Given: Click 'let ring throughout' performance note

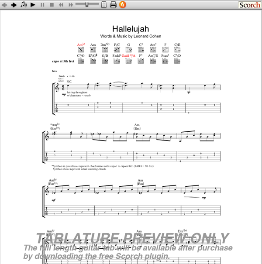Looking at the screenshot, I should pos(77,93).
